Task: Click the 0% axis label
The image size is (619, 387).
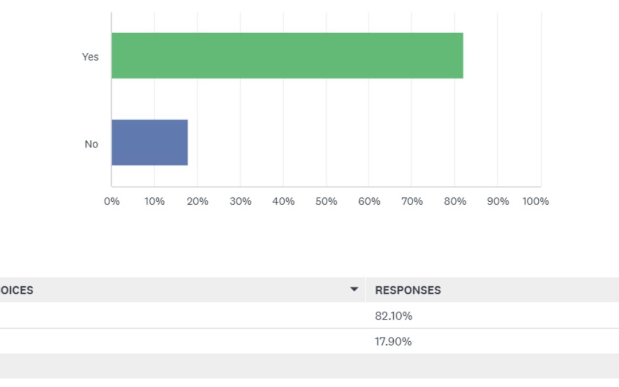Action: pyautogui.click(x=112, y=201)
